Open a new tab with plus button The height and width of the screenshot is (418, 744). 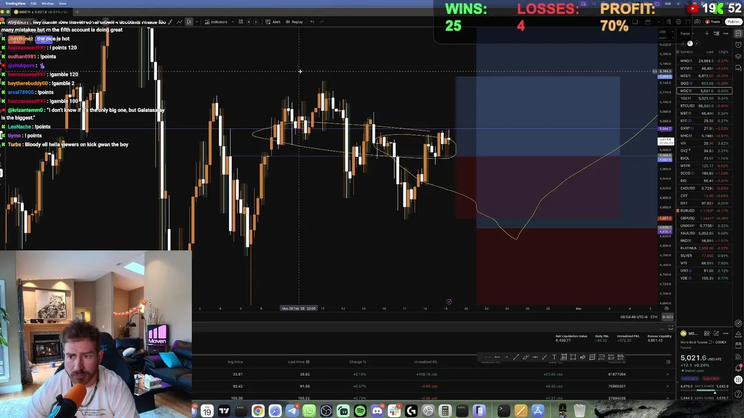pyautogui.click(x=77, y=12)
